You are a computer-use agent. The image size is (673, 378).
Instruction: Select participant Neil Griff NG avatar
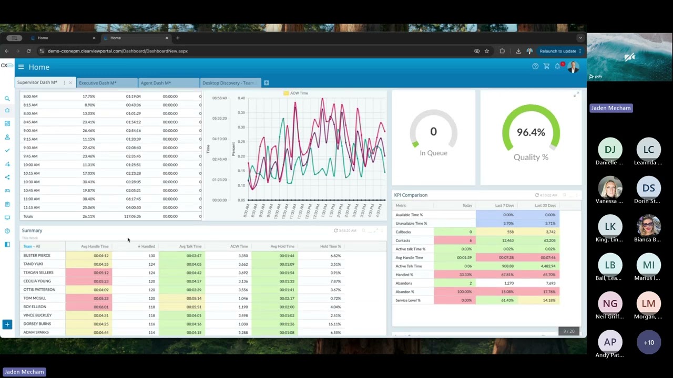pyautogui.click(x=610, y=303)
